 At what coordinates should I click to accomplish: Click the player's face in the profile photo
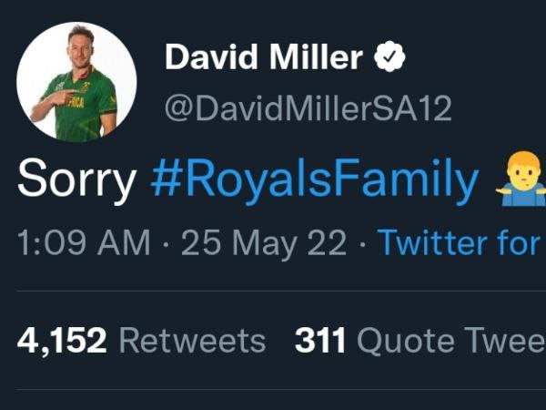pos(82,51)
